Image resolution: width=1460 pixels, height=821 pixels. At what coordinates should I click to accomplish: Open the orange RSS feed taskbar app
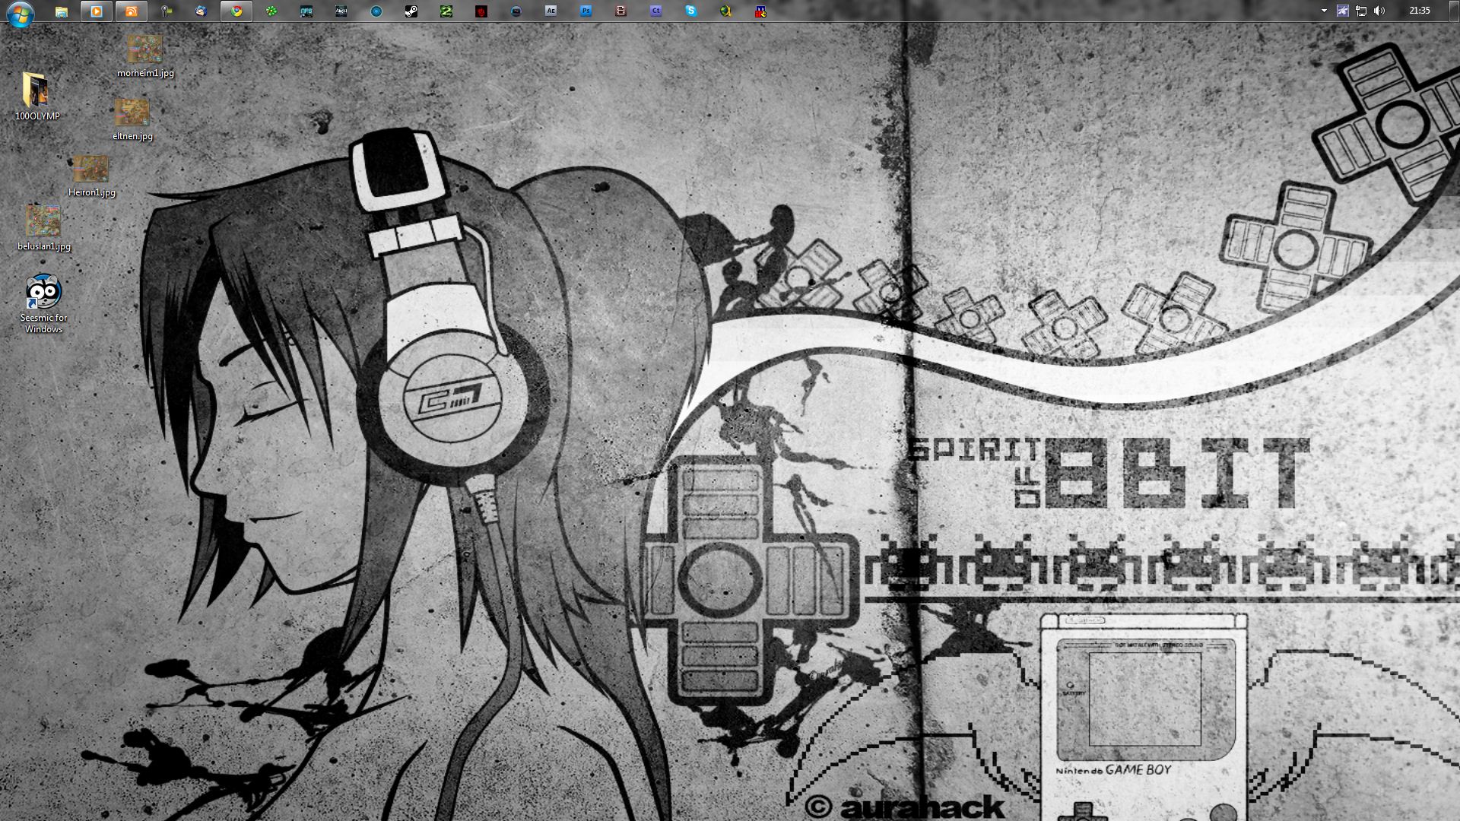(x=132, y=11)
